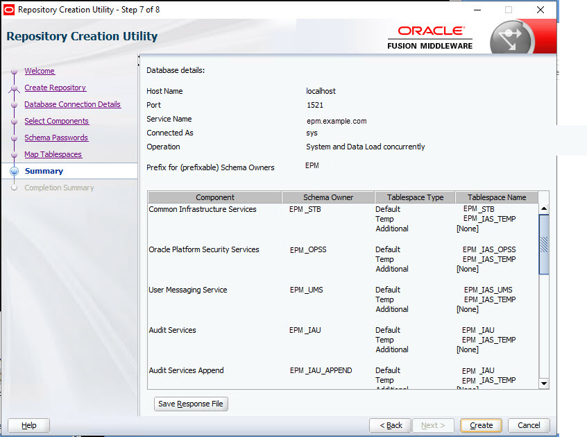587x437 pixels.
Task: Select Oracle Platform Security Services row
Action: click(x=204, y=249)
